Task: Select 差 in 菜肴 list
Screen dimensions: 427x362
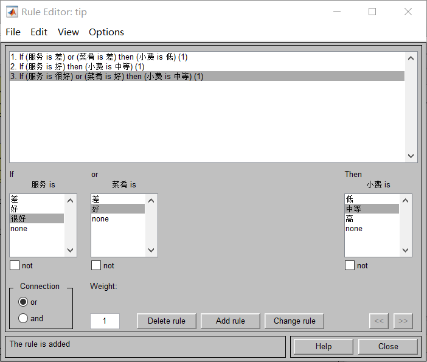Action: pos(118,199)
